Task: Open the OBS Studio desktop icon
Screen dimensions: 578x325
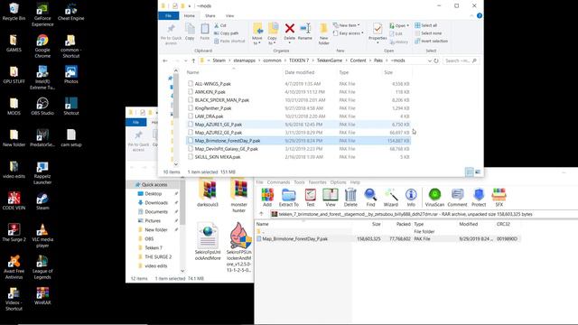Action: 42,107
